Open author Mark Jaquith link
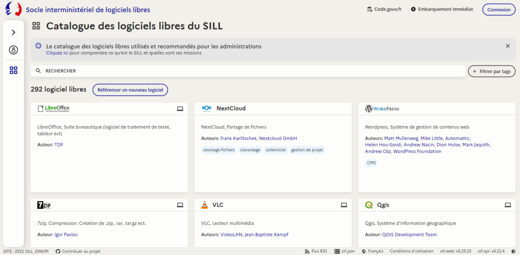The height and width of the screenshot is (255, 520). coord(475,145)
